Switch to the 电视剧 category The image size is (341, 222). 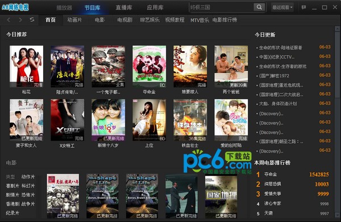(x=125, y=20)
